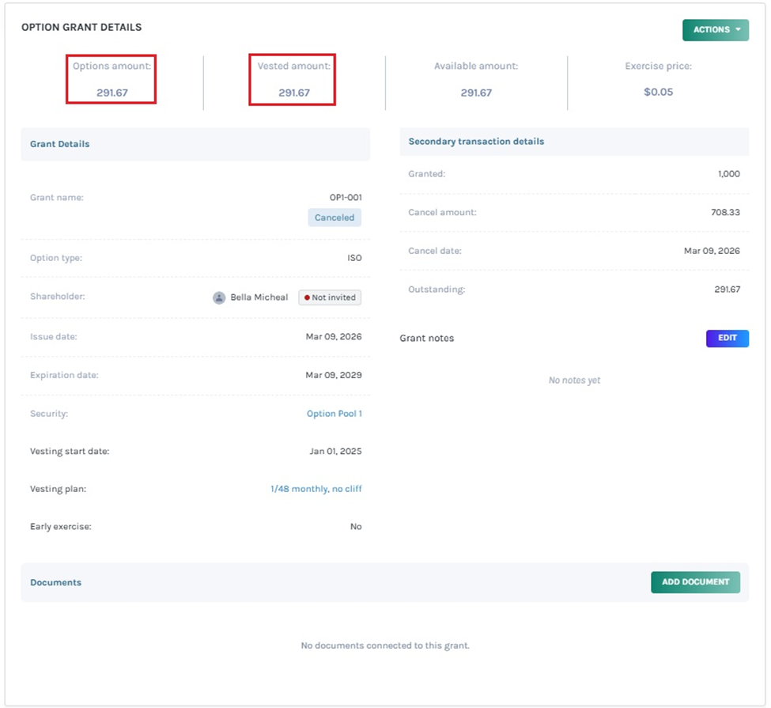This screenshot has width=771, height=708.
Task: Open the ACTIONS menu
Action: coord(715,29)
